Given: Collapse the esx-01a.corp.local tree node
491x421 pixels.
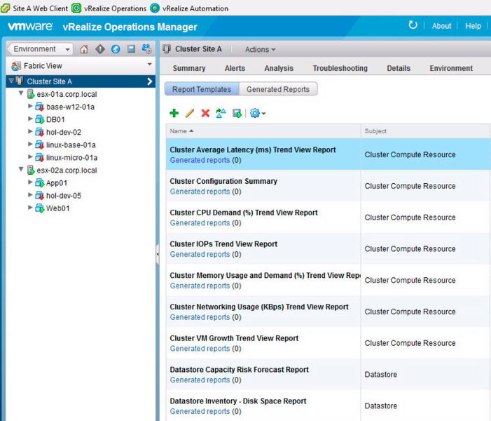Looking at the screenshot, I should [21, 94].
